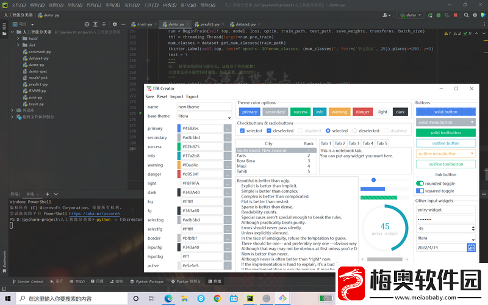Switch to Tab 3 in the notebook
This screenshot has height=305, width=488.
tap(354, 143)
